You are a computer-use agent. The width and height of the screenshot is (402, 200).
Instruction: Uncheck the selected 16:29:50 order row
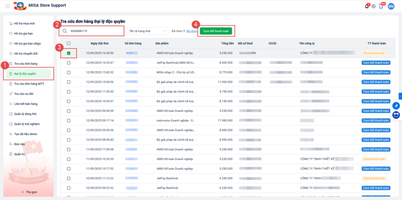[69, 53]
